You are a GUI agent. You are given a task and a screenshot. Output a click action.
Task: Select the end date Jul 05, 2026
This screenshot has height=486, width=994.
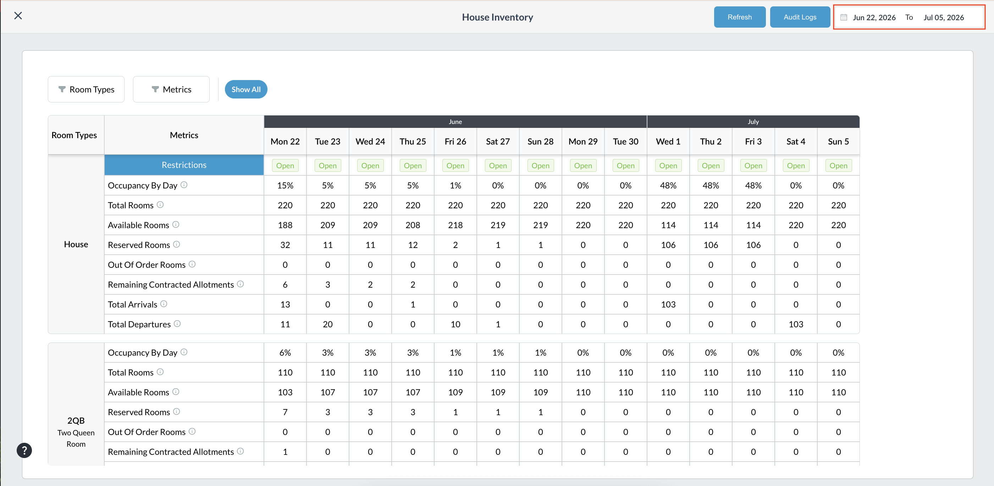(x=944, y=17)
